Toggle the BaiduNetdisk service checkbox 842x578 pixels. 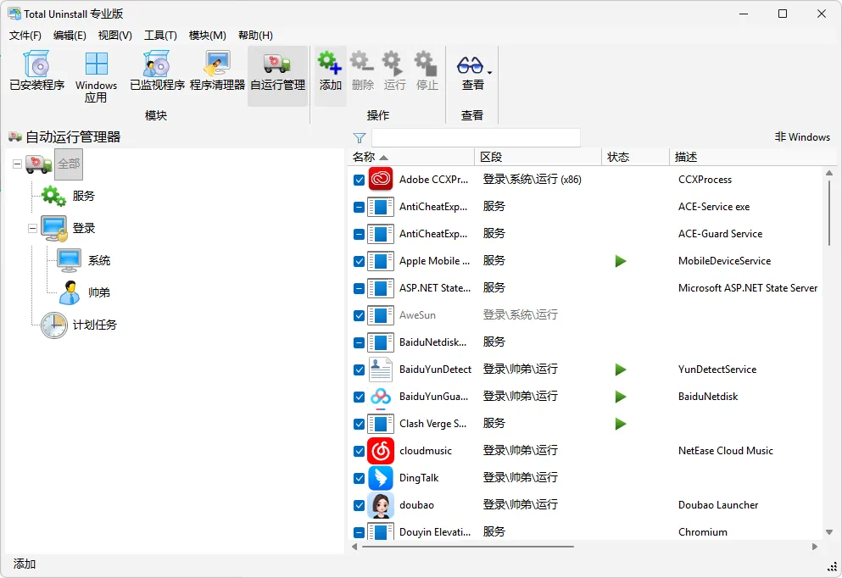pyautogui.click(x=360, y=342)
